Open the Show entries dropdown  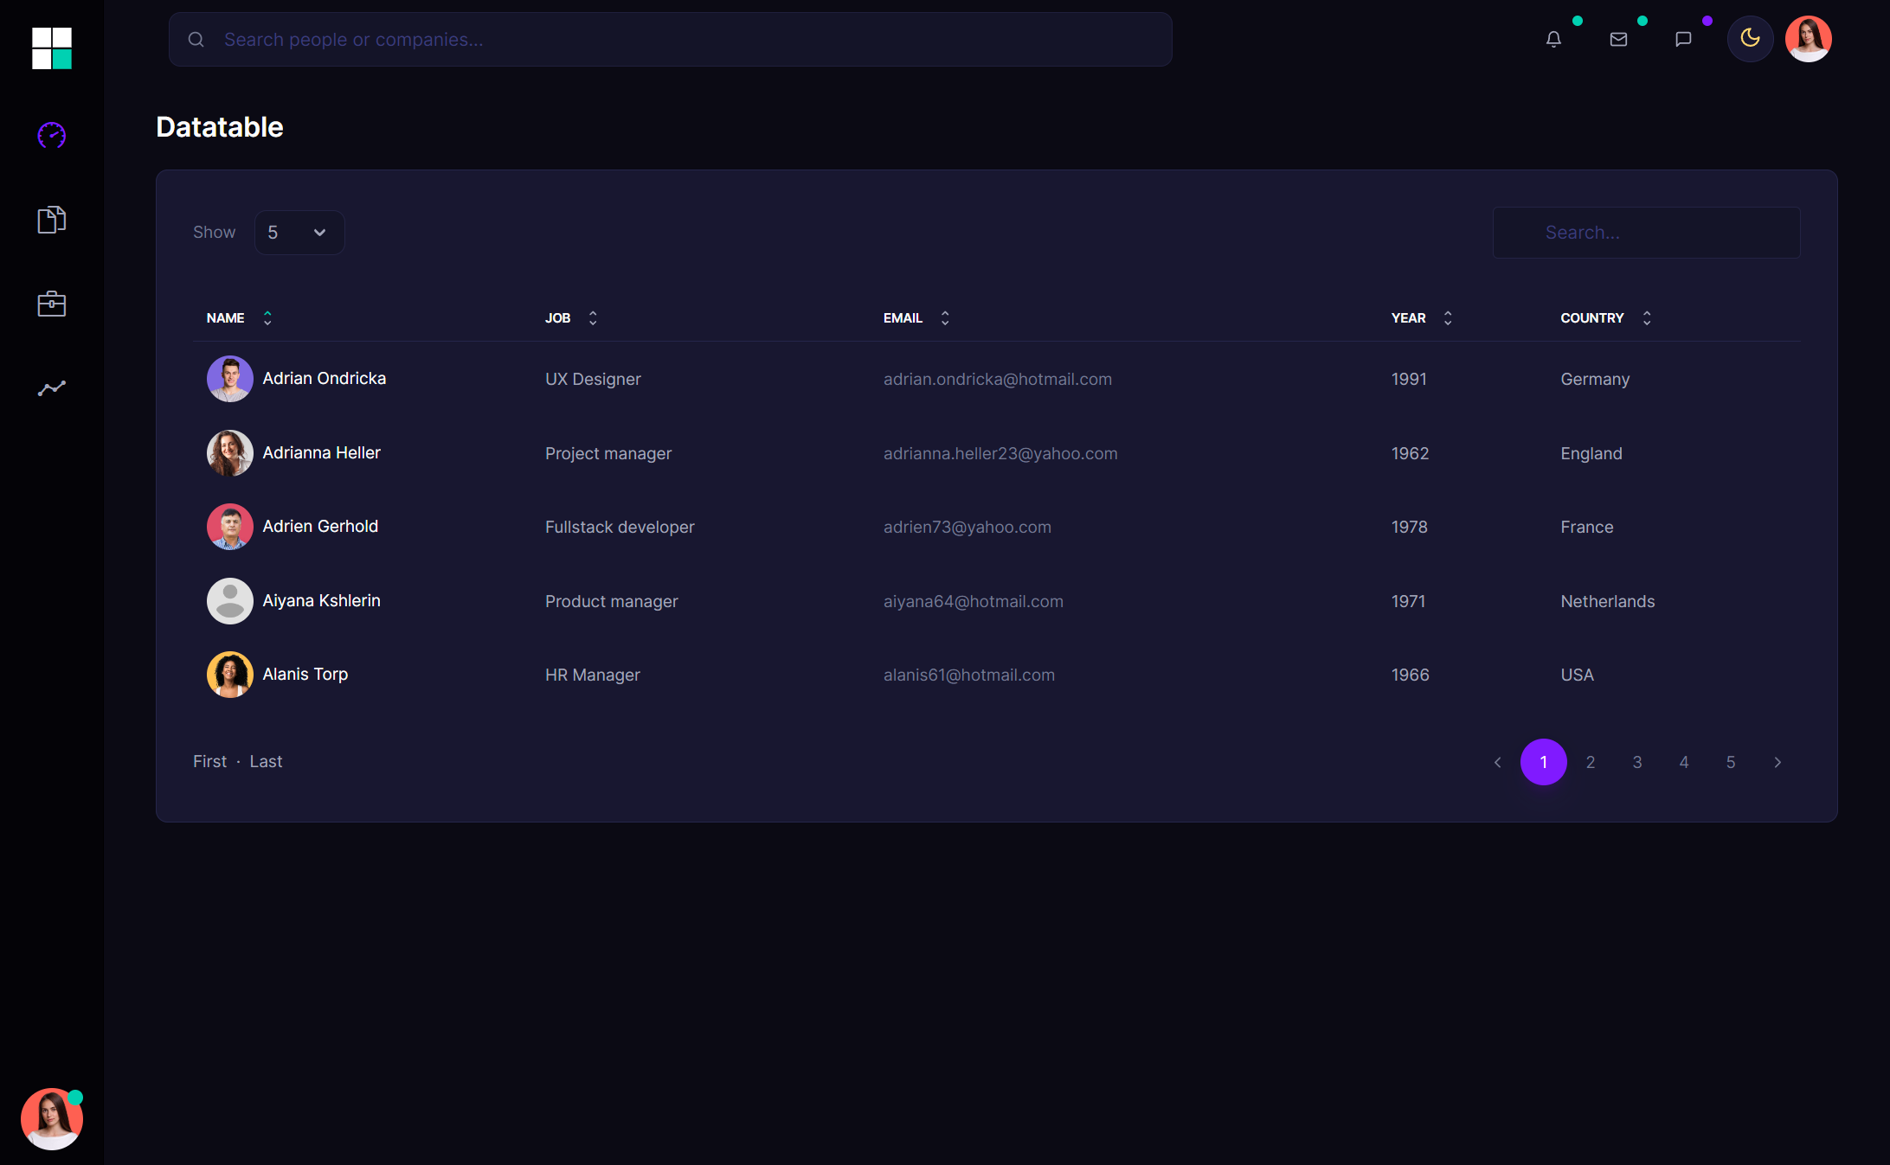coord(299,232)
